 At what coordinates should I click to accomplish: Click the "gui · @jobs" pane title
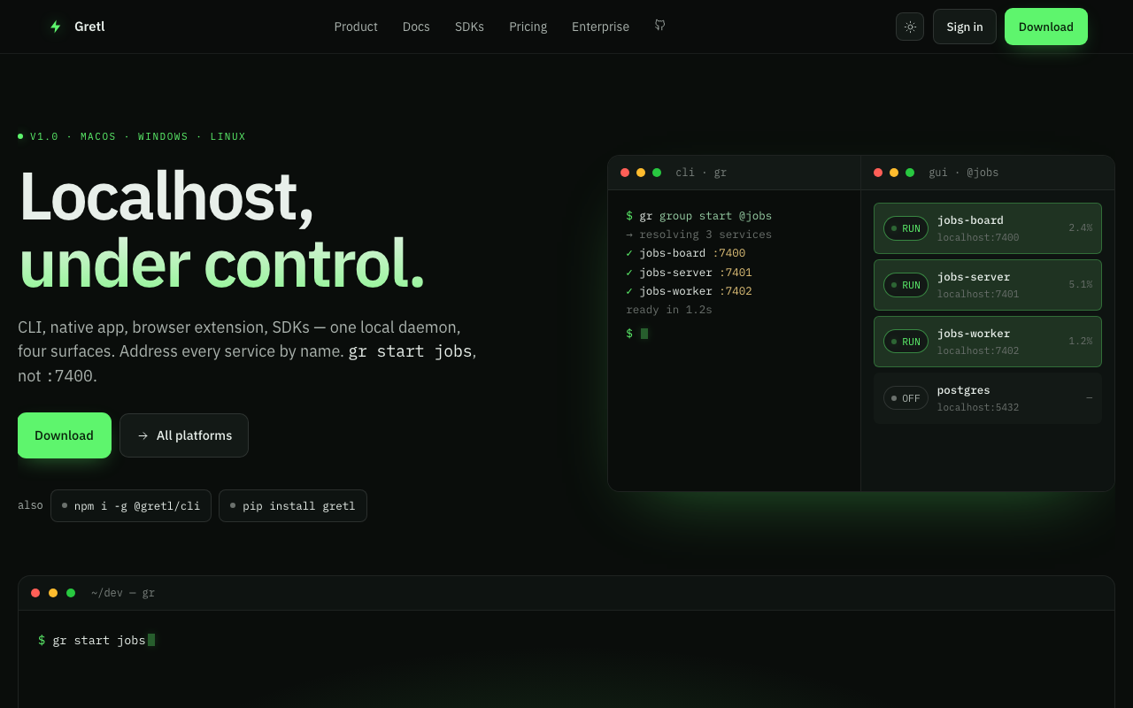[x=964, y=173]
